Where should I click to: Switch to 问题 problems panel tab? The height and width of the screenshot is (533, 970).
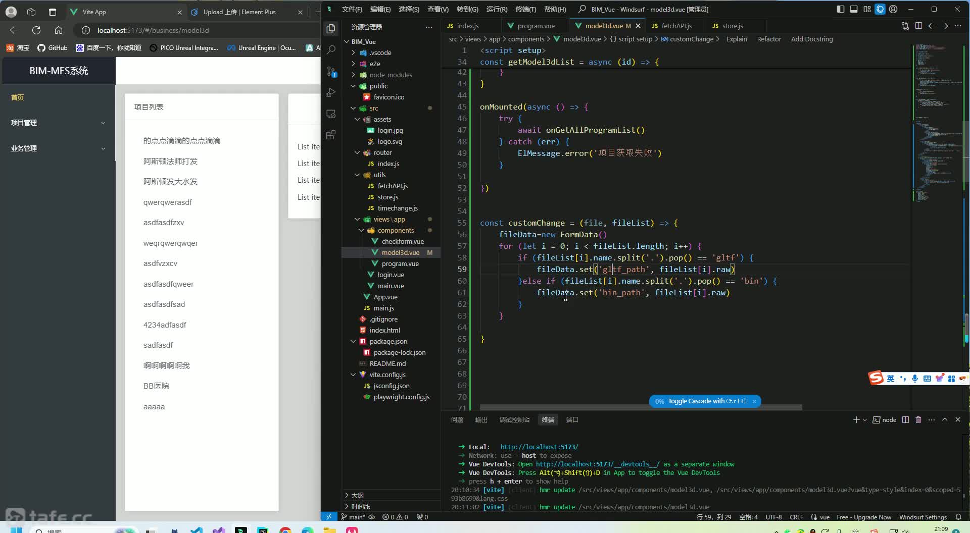coord(457,420)
